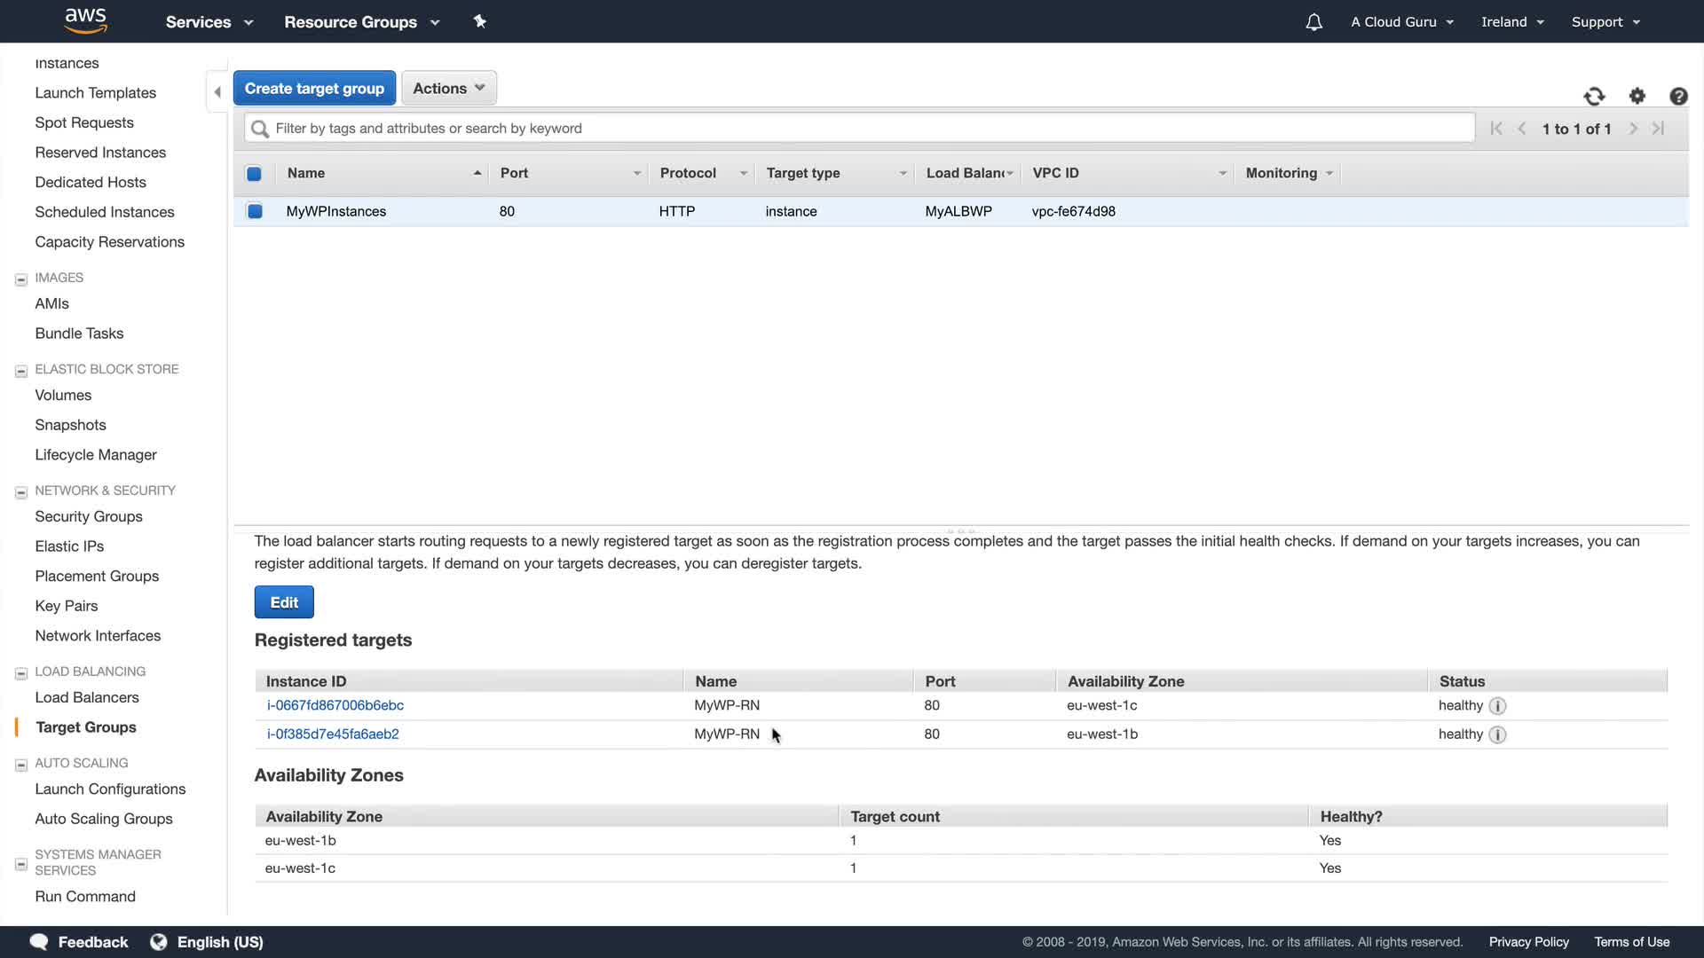The image size is (1704, 958).
Task: Open the instance link i-0667fd867006b6ebc
Action: point(335,705)
